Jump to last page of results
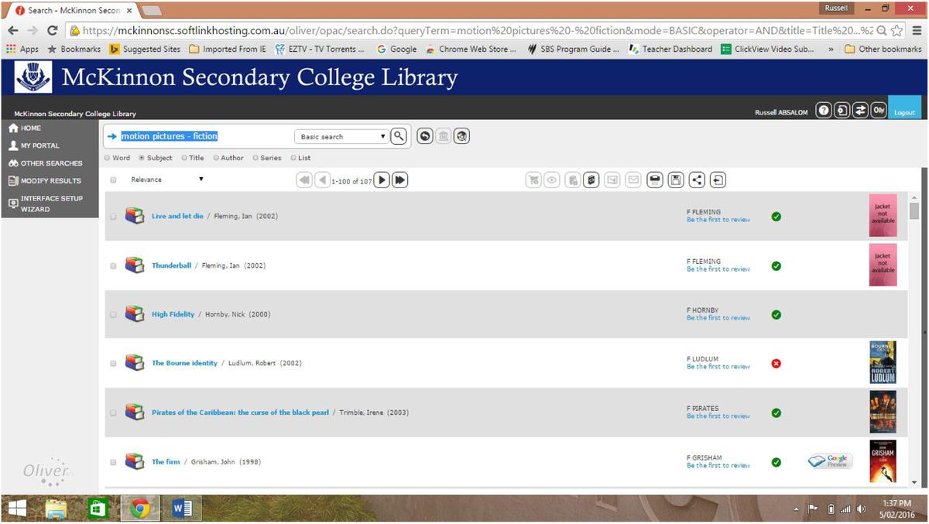929x524 pixels. (400, 180)
